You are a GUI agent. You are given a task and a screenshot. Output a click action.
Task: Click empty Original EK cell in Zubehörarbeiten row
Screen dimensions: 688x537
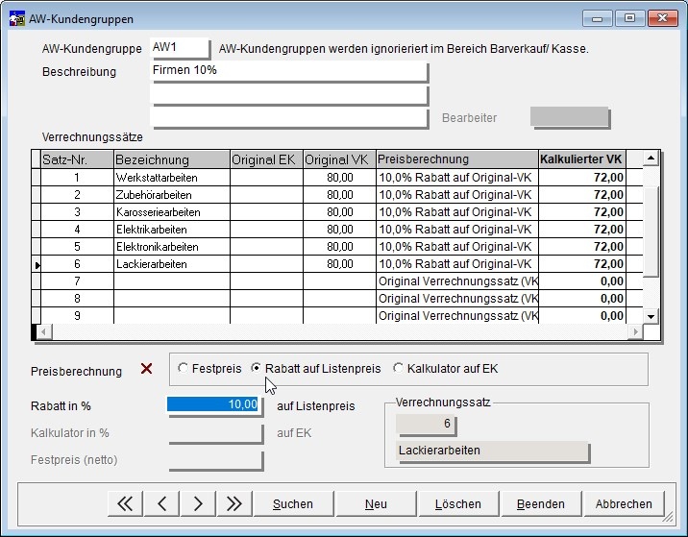tap(266, 195)
